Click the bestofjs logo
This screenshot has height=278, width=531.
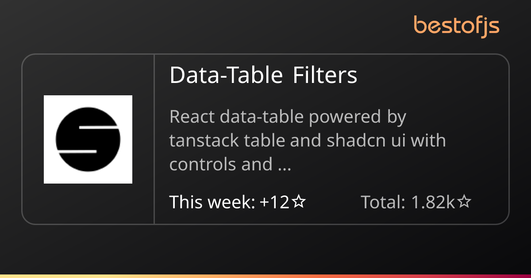(456, 26)
